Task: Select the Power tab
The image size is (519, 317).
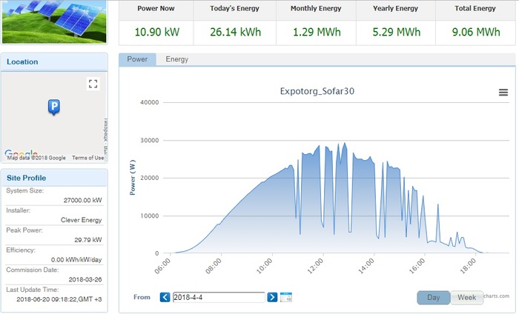Action: tap(137, 59)
